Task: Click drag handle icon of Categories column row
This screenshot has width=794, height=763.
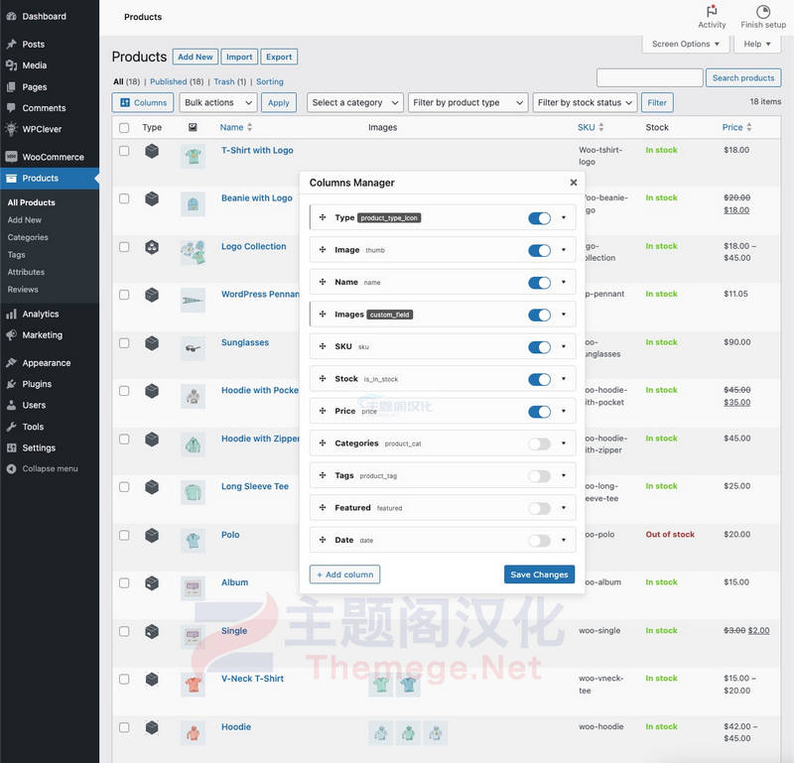Action: point(323,443)
